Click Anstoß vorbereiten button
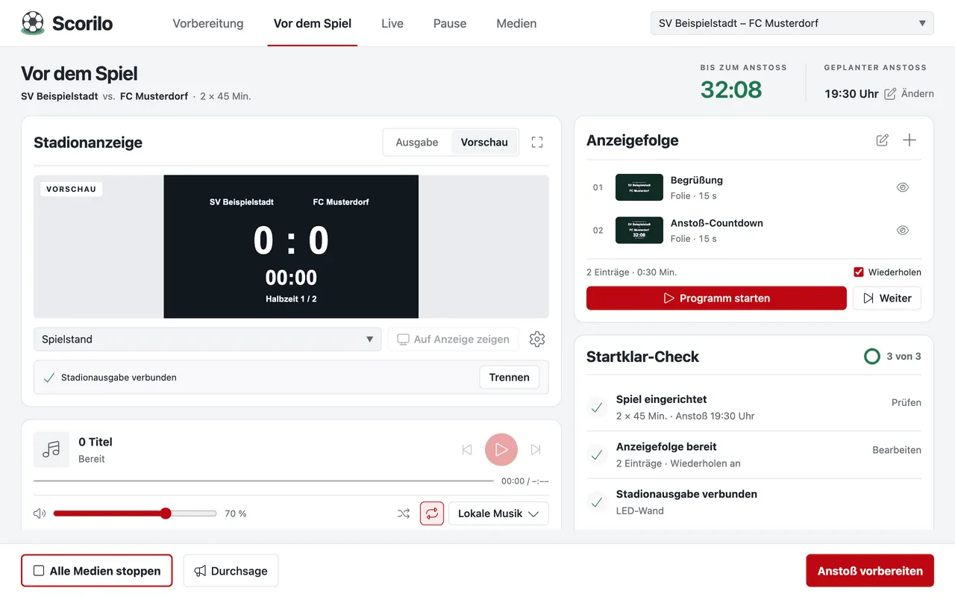 pyautogui.click(x=870, y=571)
